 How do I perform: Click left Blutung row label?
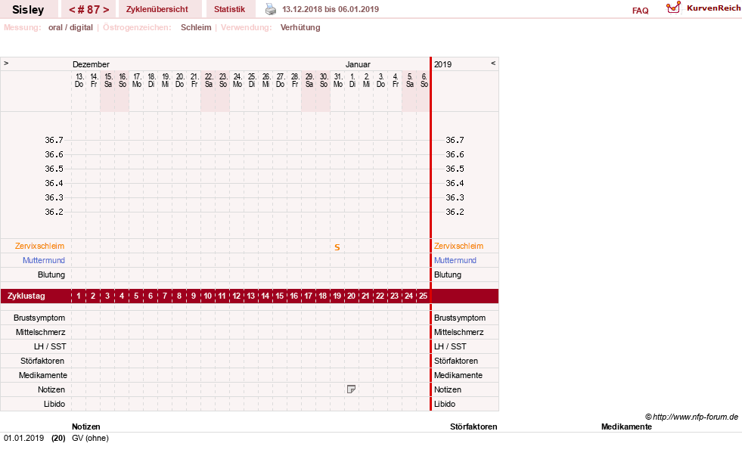pos(51,275)
